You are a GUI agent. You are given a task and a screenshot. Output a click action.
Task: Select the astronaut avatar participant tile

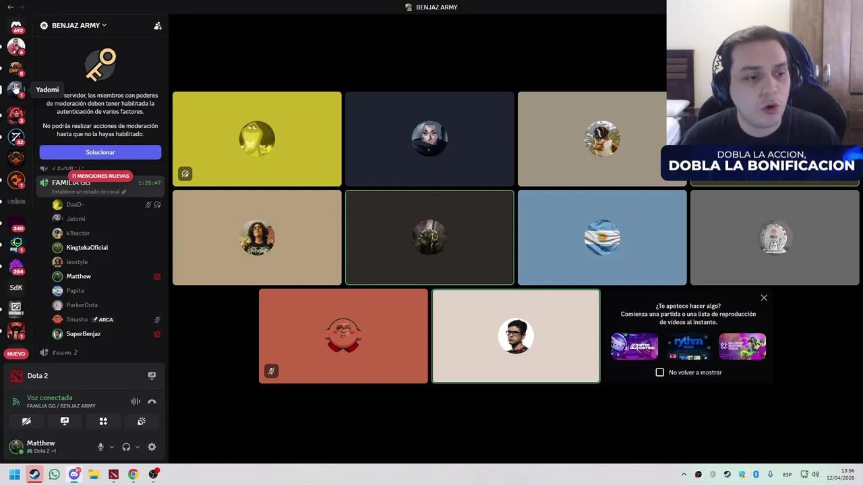tap(775, 238)
